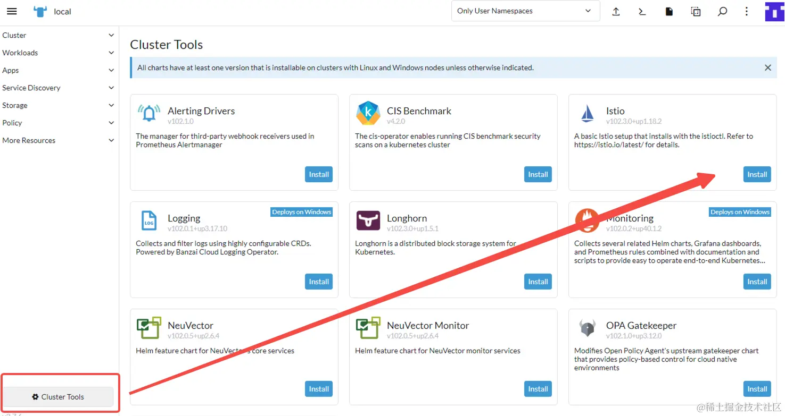Click the Logging file icon
This screenshot has width=785, height=416.
point(149,220)
